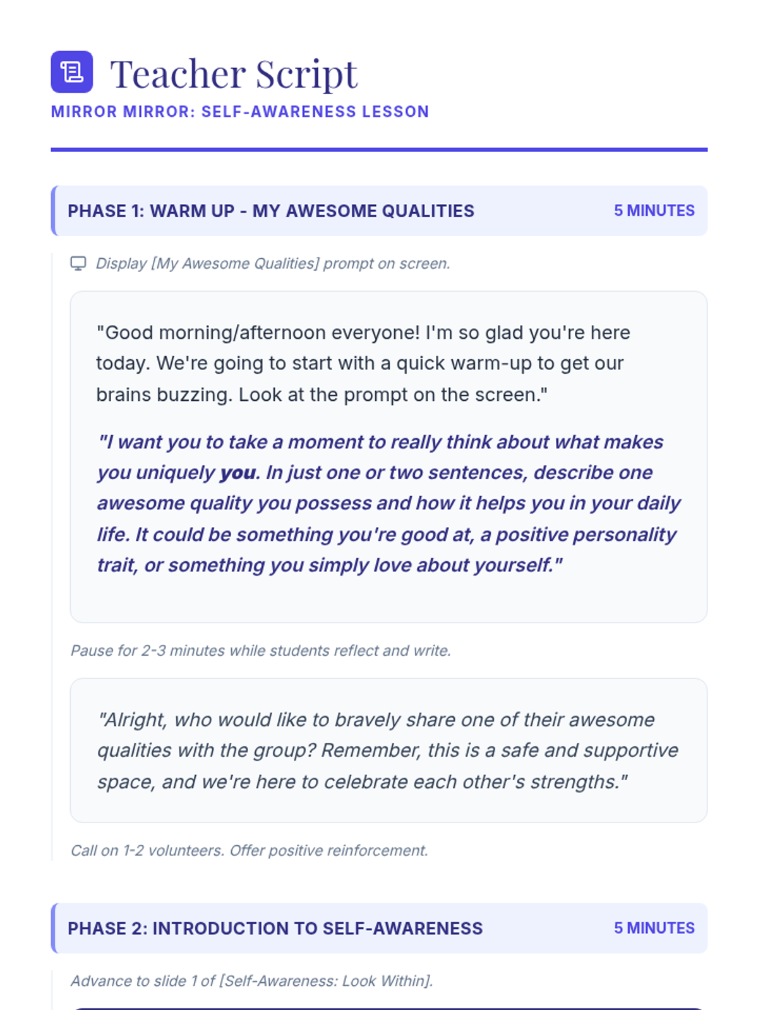Click the "[Self-Awareness: Look Within]" slide reference
Screen dimensions: 758x1010
click(x=325, y=981)
